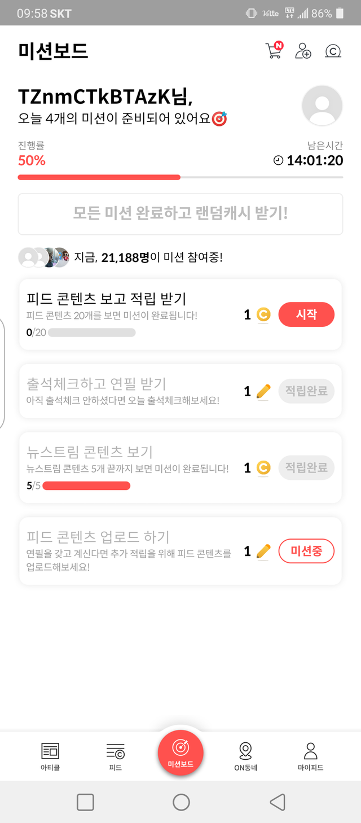The height and width of the screenshot is (823, 361).
Task: Start the 피드 콘텐츠 보고 적립 받기 mission
Action: 306,315
